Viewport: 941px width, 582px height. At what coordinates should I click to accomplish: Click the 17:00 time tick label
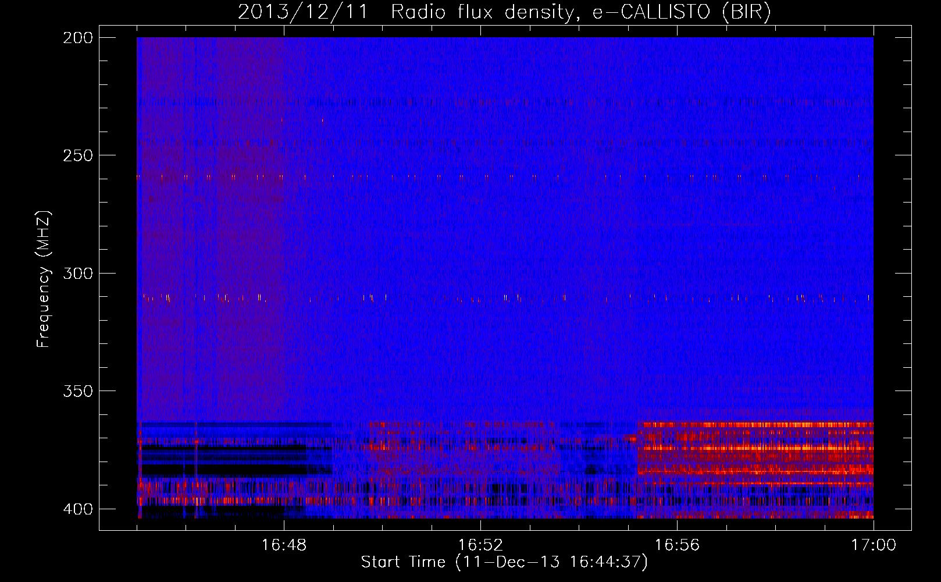click(874, 545)
